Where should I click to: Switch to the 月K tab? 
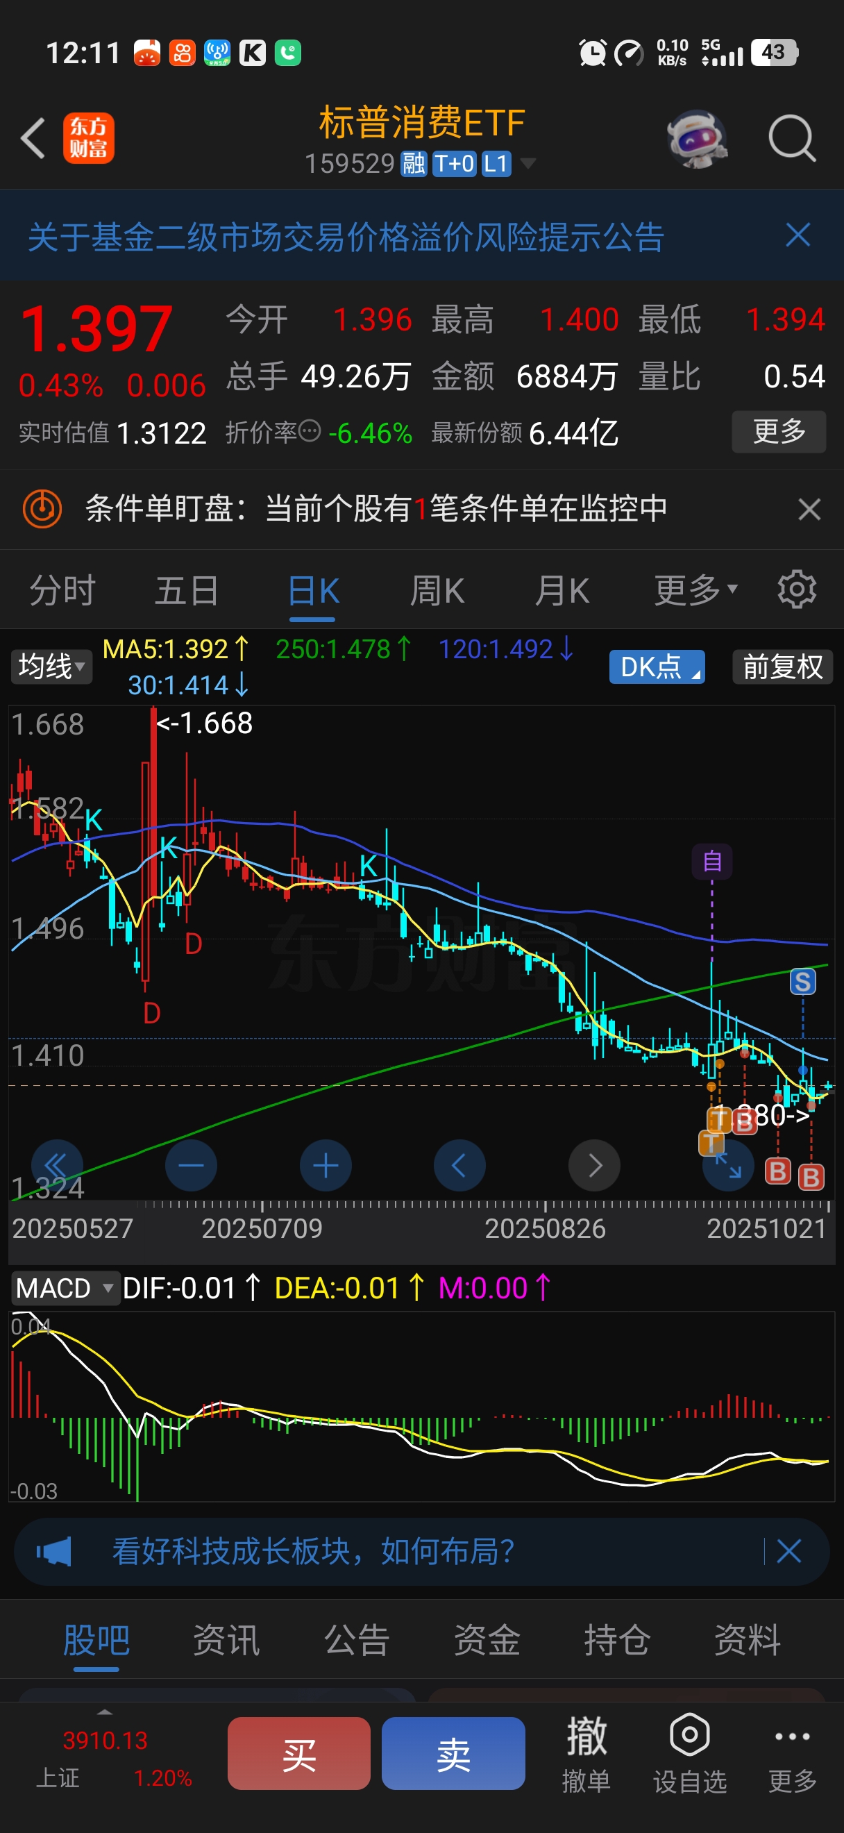point(562,591)
